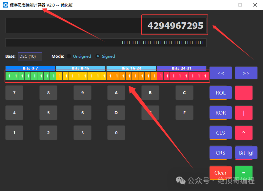Click the gear app icon in title bar
This screenshot has height=191, width=263.
(6, 5)
